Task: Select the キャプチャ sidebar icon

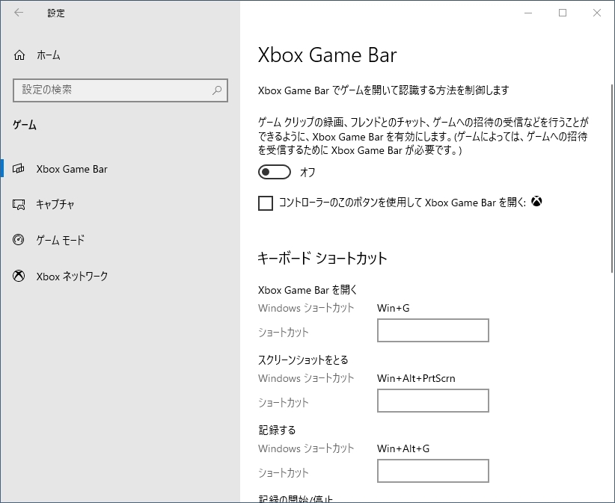Action: tap(19, 204)
